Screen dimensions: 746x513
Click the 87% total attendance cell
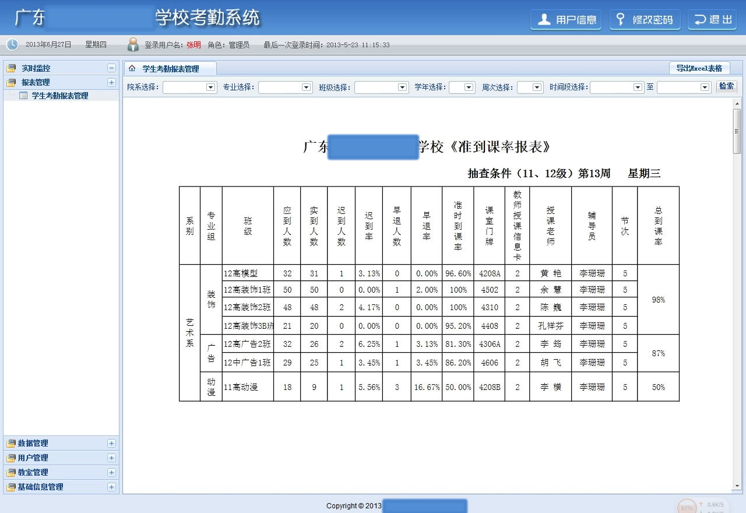coord(659,353)
